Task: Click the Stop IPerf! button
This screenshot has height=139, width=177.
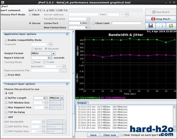Action: click(161, 19)
